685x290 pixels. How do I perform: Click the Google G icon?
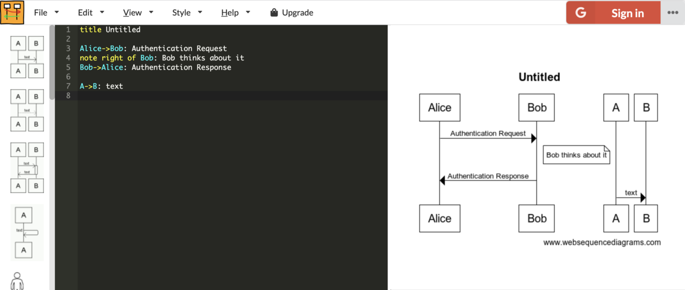click(581, 13)
